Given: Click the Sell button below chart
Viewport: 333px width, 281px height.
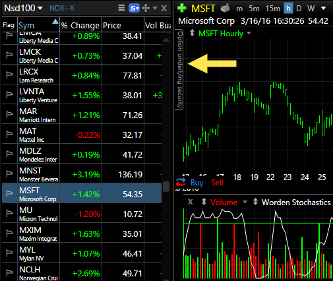Looking at the screenshot, I should pos(217,183).
